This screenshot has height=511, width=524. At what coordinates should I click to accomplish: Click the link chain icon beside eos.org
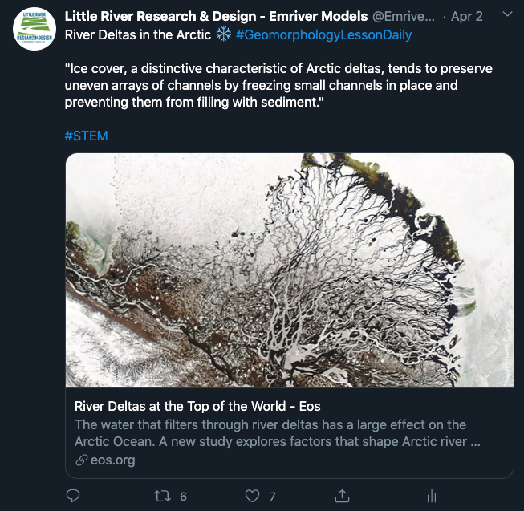[x=81, y=460]
